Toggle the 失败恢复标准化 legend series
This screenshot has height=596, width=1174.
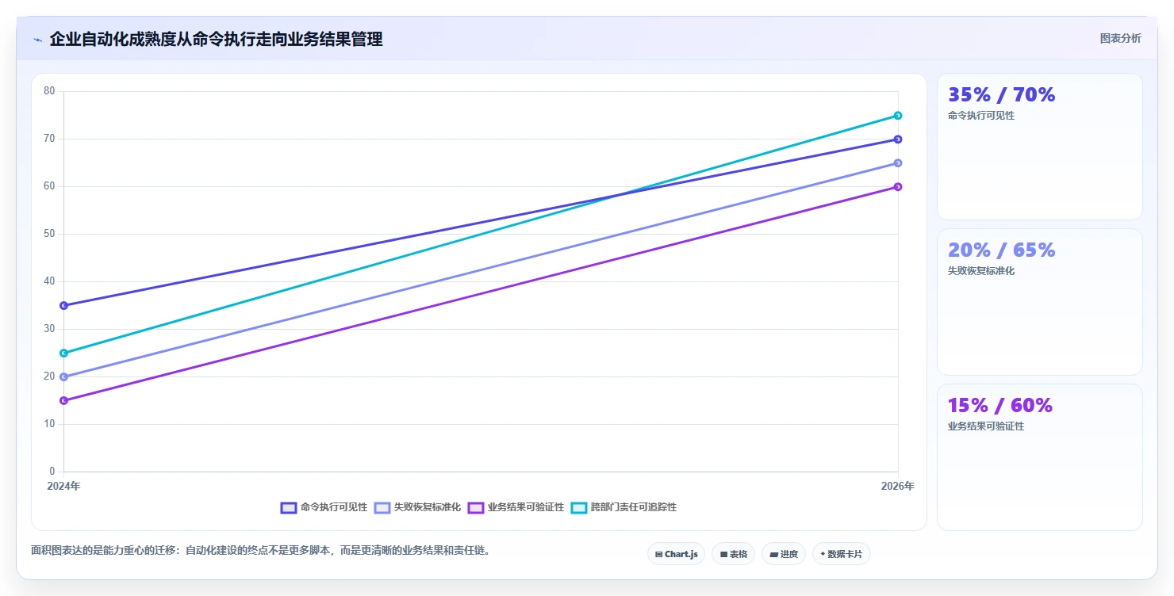click(417, 507)
